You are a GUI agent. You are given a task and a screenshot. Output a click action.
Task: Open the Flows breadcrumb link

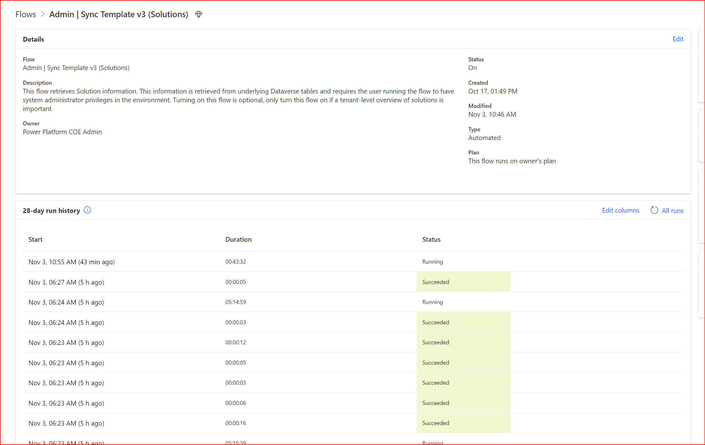pyautogui.click(x=26, y=14)
